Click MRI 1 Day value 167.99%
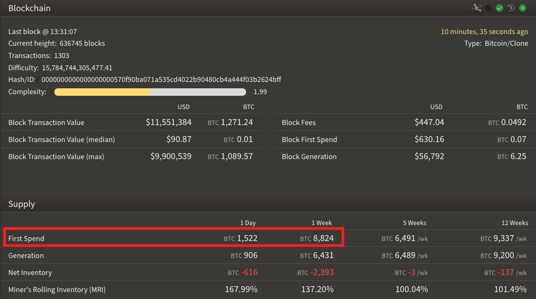 click(241, 289)
